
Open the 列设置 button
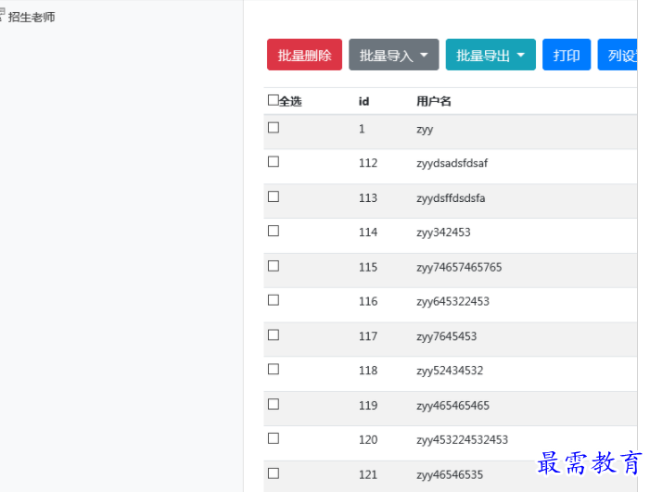[618, 55]
